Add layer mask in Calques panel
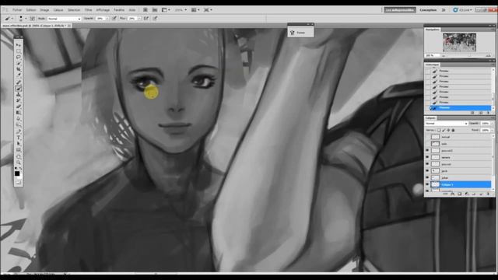 pyautogui.click(x=459, y=194)
